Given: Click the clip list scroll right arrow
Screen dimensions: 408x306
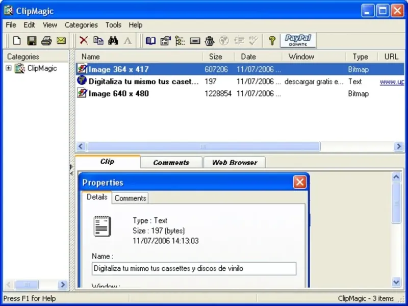Looking at the screenshot, I should (x=398, y=146).
